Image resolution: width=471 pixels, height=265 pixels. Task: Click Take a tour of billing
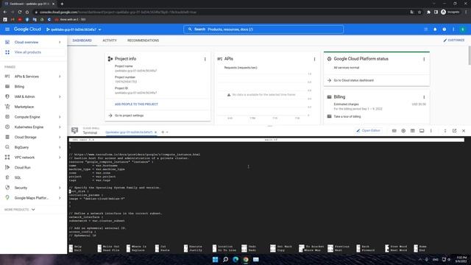pyautogui.click(x=347, y=116)
